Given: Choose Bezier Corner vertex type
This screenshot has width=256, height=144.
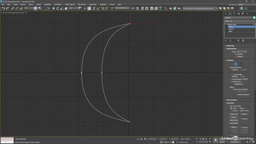Looking at the screenshot, I should pyautogui.click(x=239, y=111).
